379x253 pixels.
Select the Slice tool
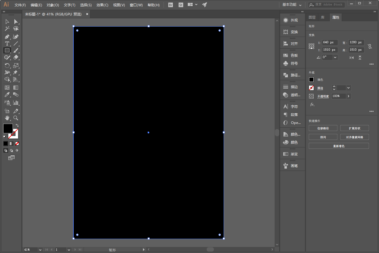(x=16, y=111)
